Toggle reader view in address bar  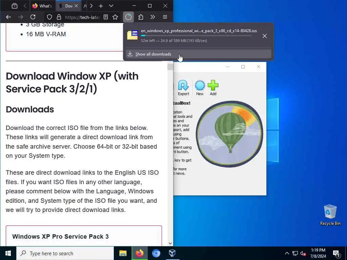(106, 17)
